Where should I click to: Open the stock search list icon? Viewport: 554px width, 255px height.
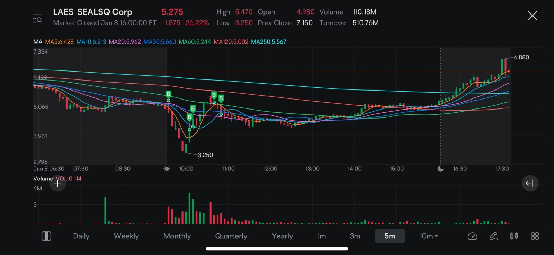point(37,19)
